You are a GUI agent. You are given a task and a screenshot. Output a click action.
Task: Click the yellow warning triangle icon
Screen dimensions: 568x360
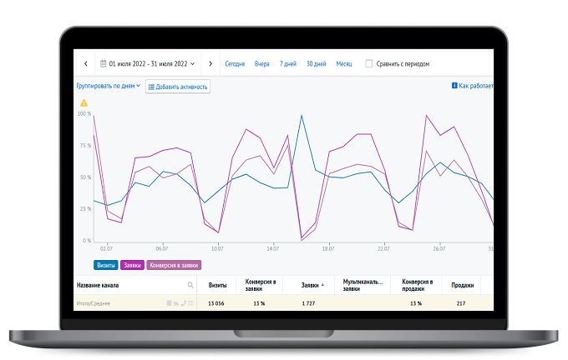(84, 103)
